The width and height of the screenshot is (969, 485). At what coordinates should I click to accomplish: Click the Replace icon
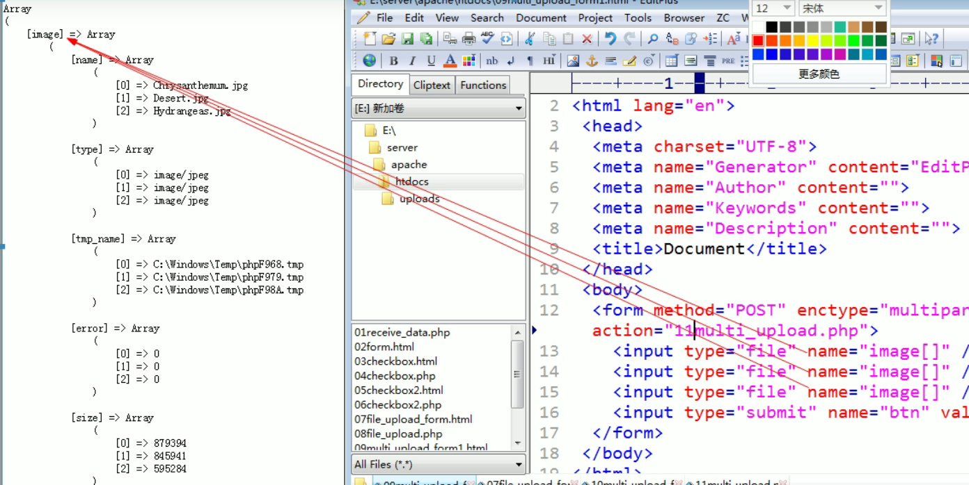click(x=672, y=39)
